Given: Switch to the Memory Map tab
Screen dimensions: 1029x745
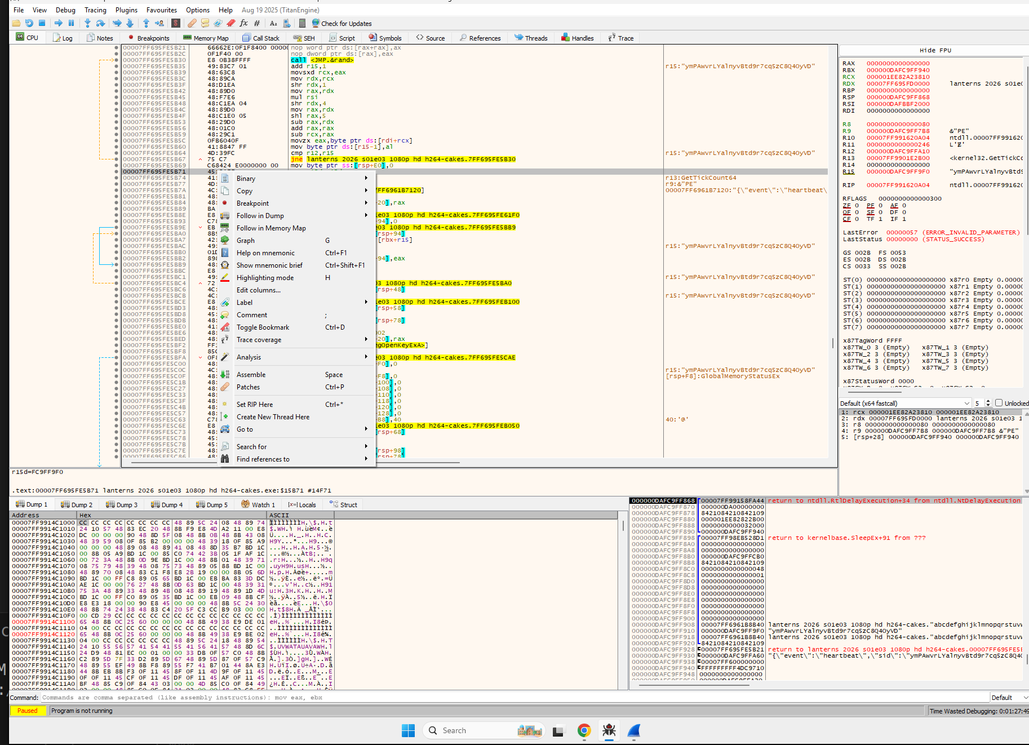Looking at the screenshot, I should click(206, 38).
